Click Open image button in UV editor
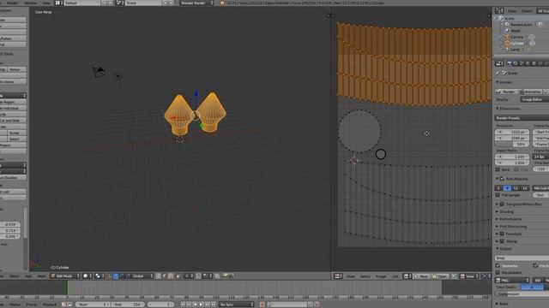The width and height of the screenshot is (549, 308). coord(439,276)
